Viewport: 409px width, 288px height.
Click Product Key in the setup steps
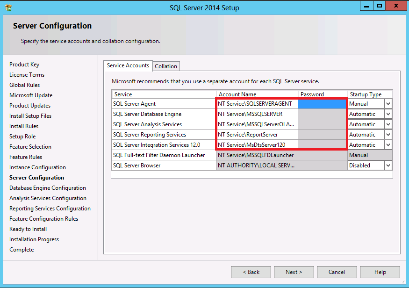[24, 65]
